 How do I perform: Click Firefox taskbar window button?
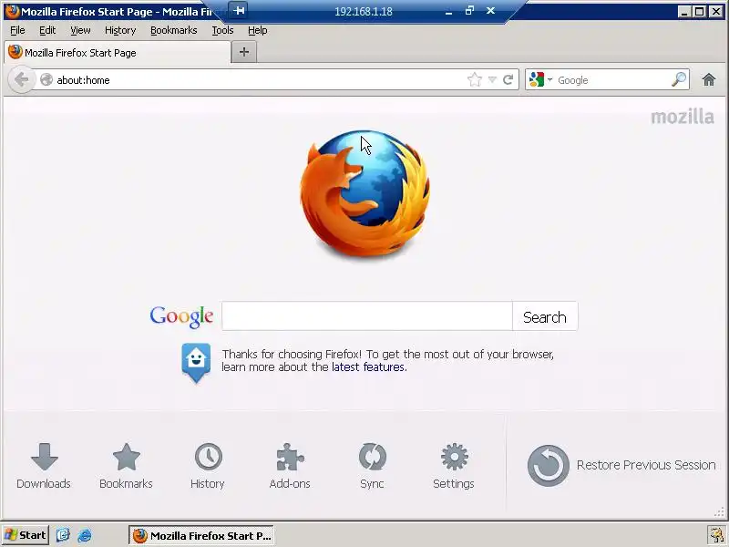(201, 536)
